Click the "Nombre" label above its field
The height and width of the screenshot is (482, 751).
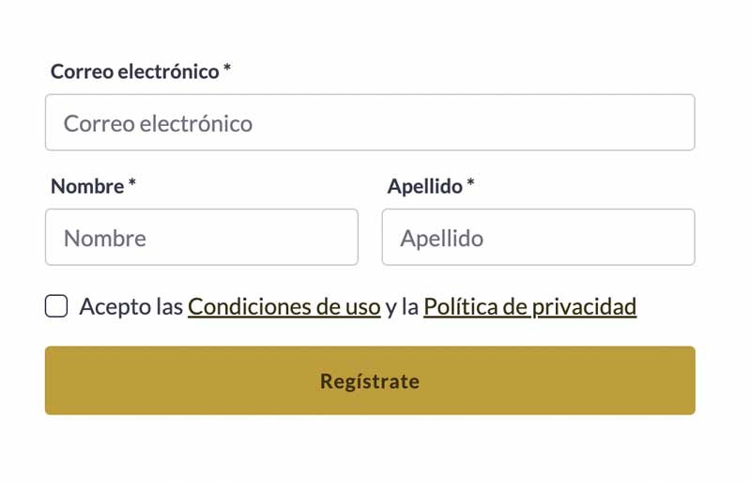pyautogui.click(x=87, y=186)
